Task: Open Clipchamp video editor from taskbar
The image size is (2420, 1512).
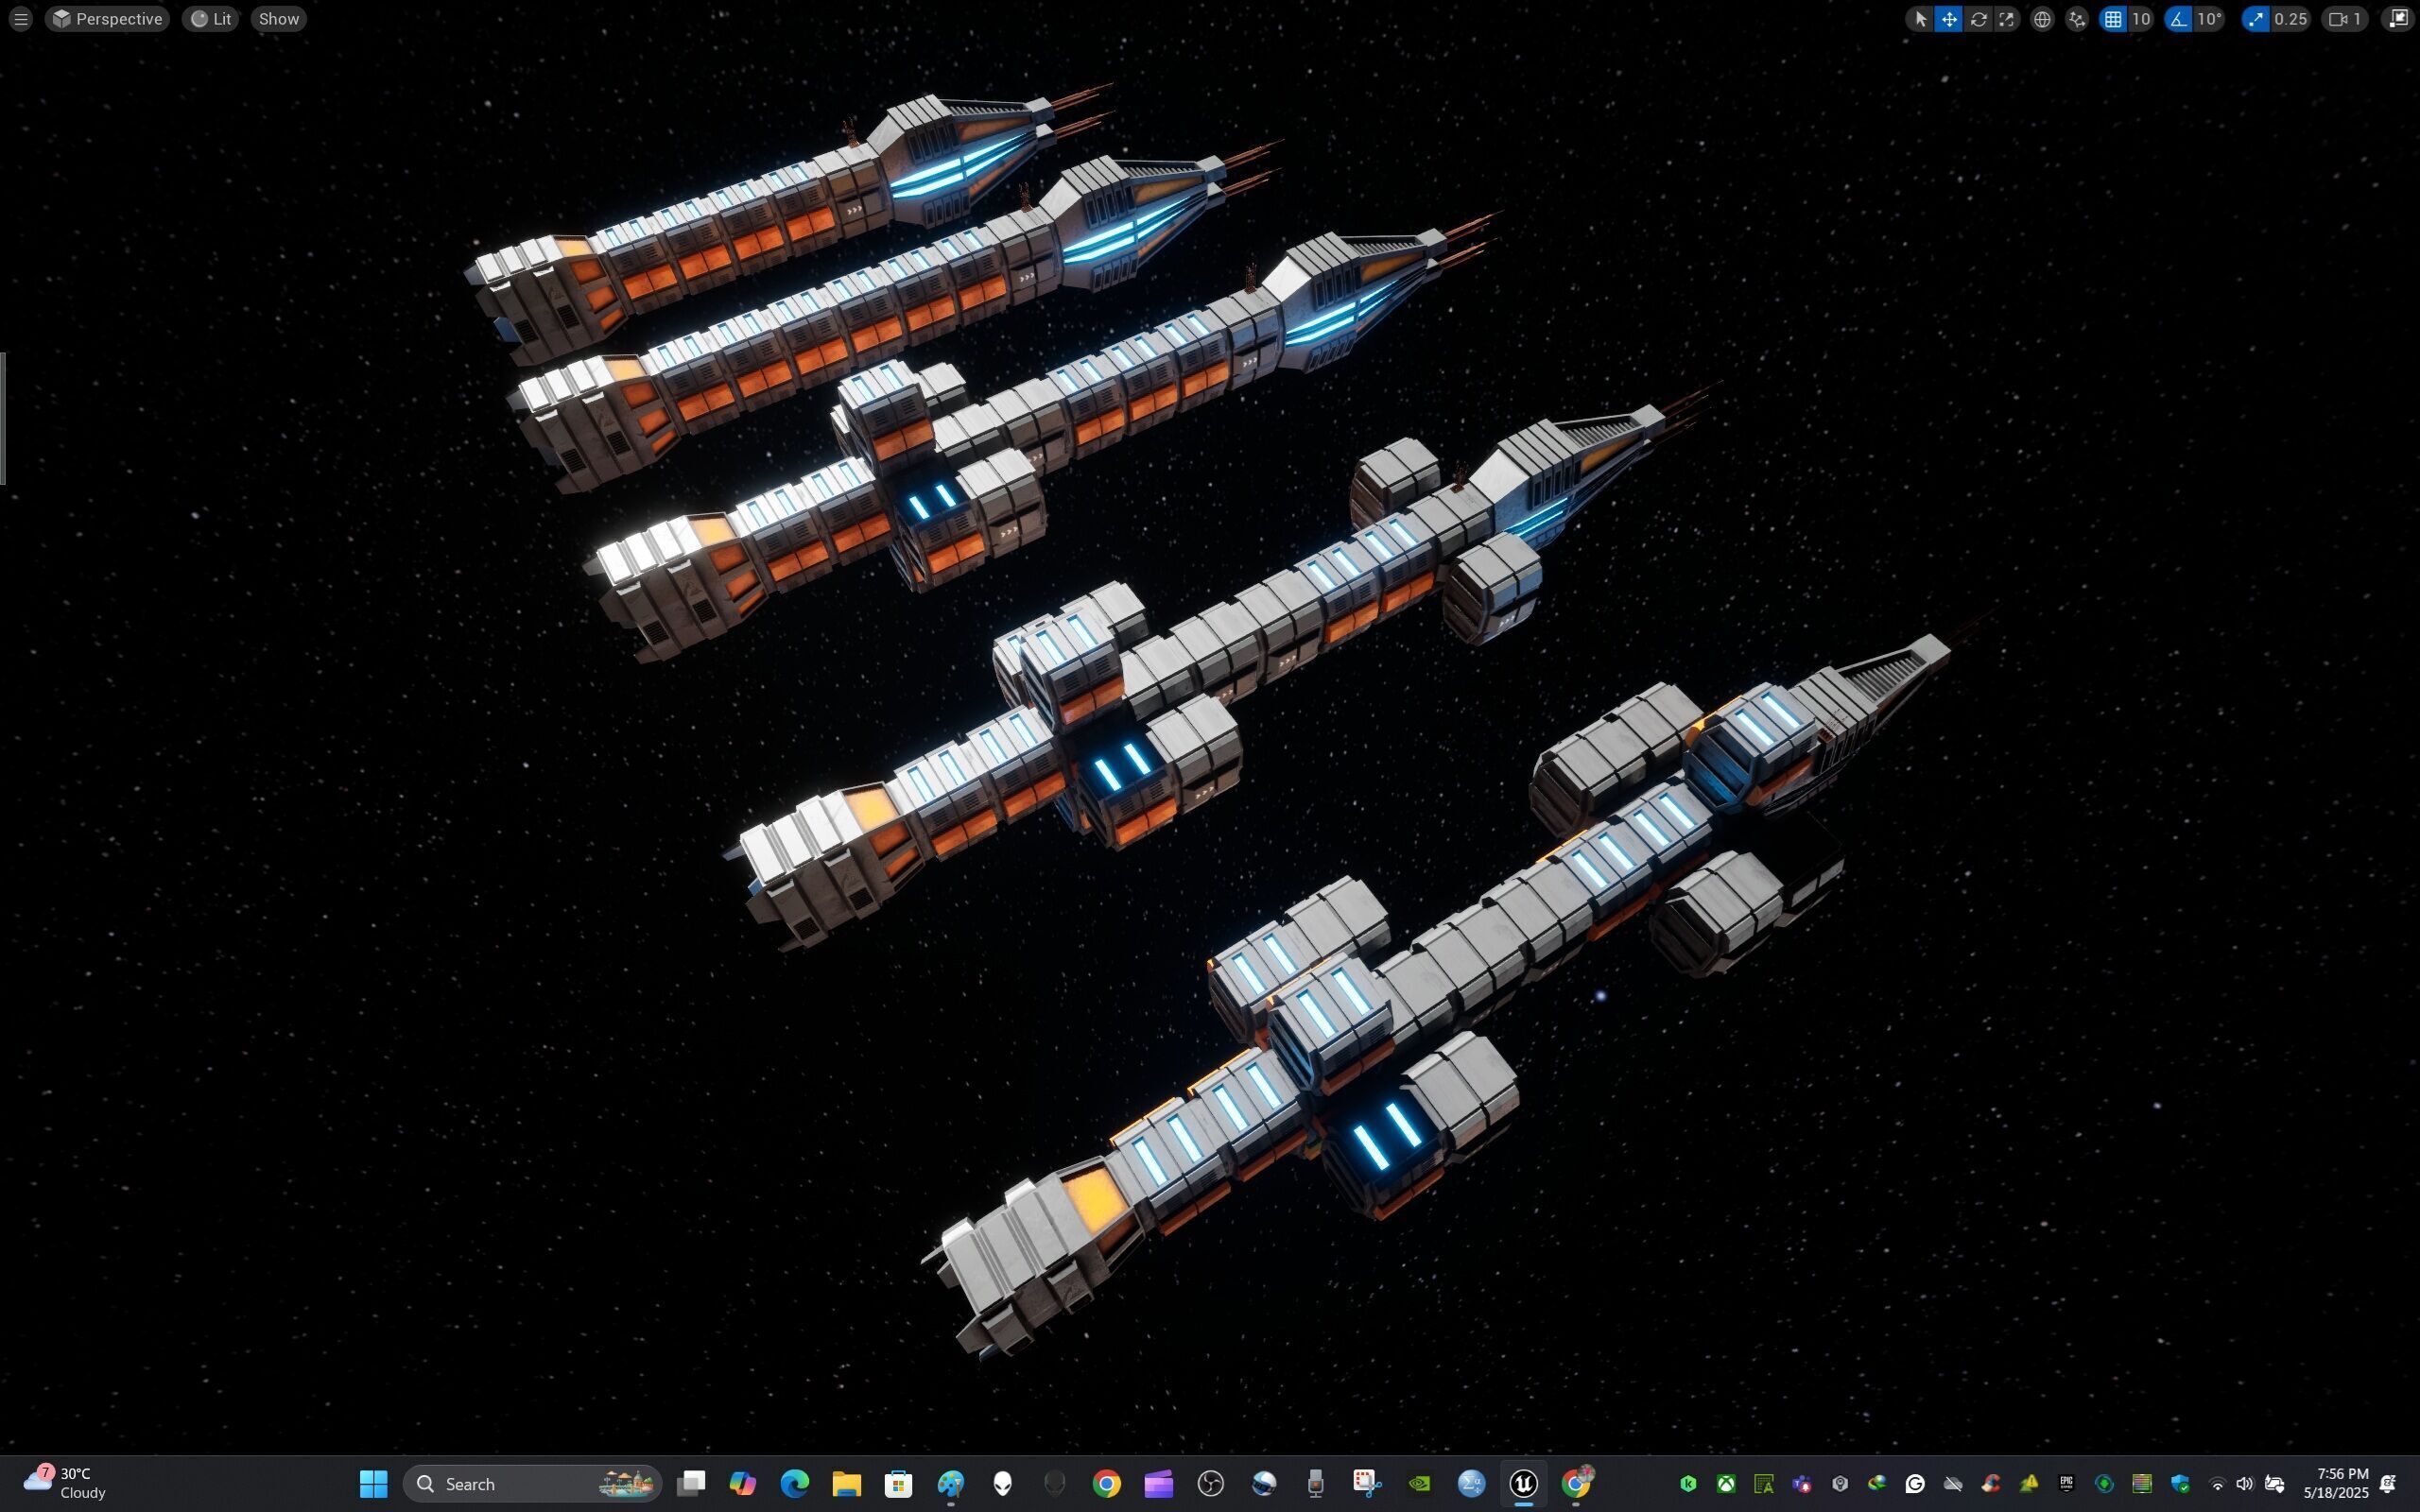Action: coord(1158,1484)
